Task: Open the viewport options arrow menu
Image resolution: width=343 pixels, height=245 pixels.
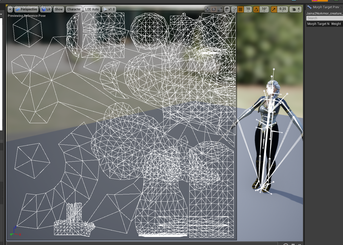Action: 10,10
